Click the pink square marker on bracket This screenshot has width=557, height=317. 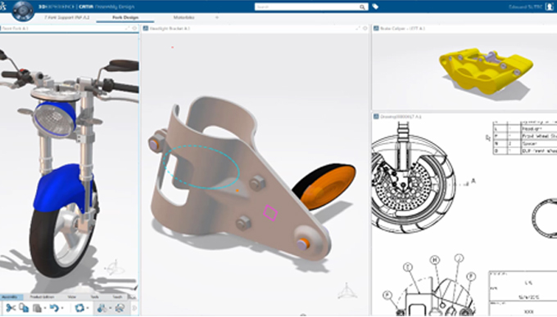click(x=270, y=213)
